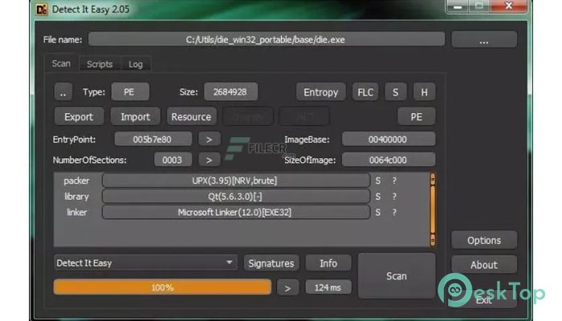Click the Info button
This screenshot has height=321, width=562.
[x=328, y=263]
